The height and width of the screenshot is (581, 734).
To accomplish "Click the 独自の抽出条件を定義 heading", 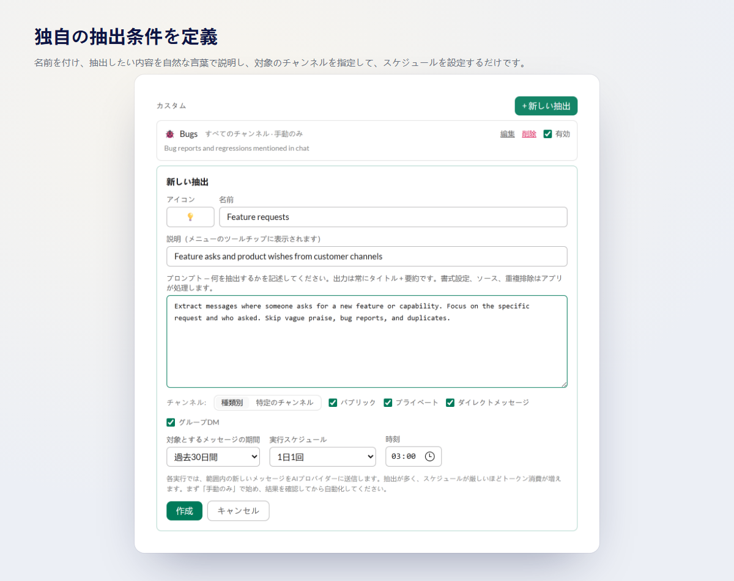I will 126,37.
